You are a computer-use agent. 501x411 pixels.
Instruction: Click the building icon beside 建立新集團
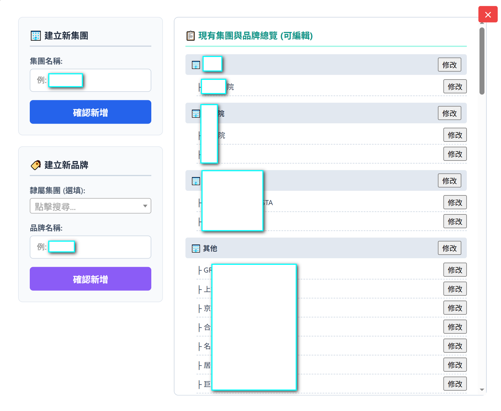(36, 36)
